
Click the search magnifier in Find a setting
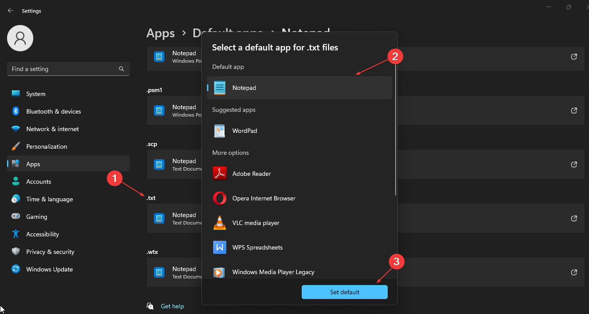coord(121,69)
